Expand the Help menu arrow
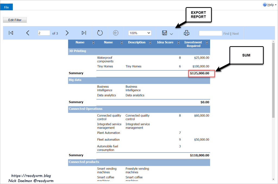Screen dimensions: 278x184 coord(276,5)
